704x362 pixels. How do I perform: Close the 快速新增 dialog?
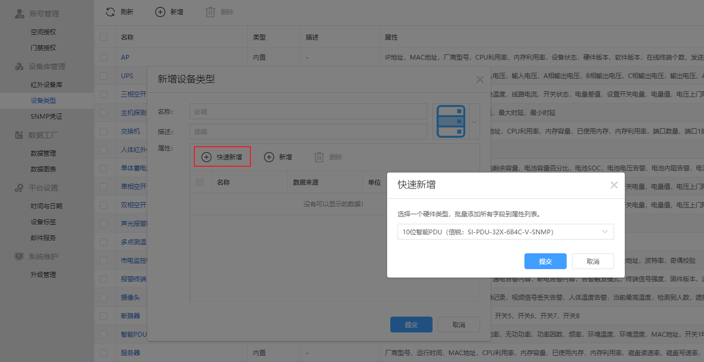pyautogui.click(x=614, y=185)
